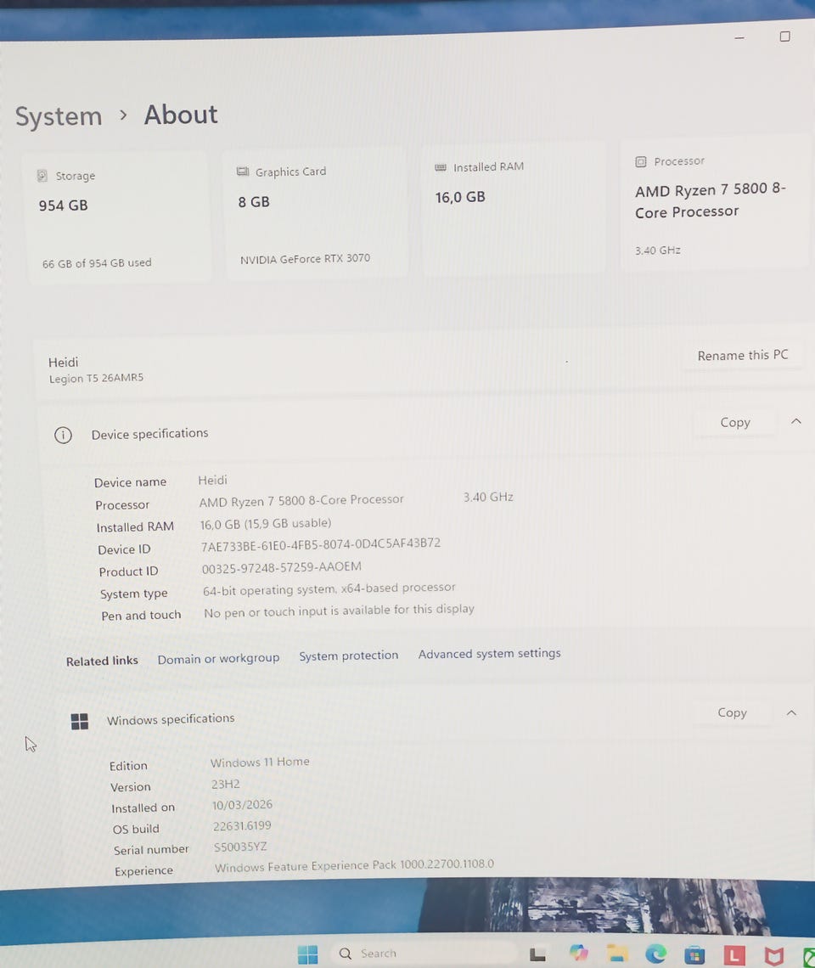Collapse the Windows specifications section

(x=791, y=713)
